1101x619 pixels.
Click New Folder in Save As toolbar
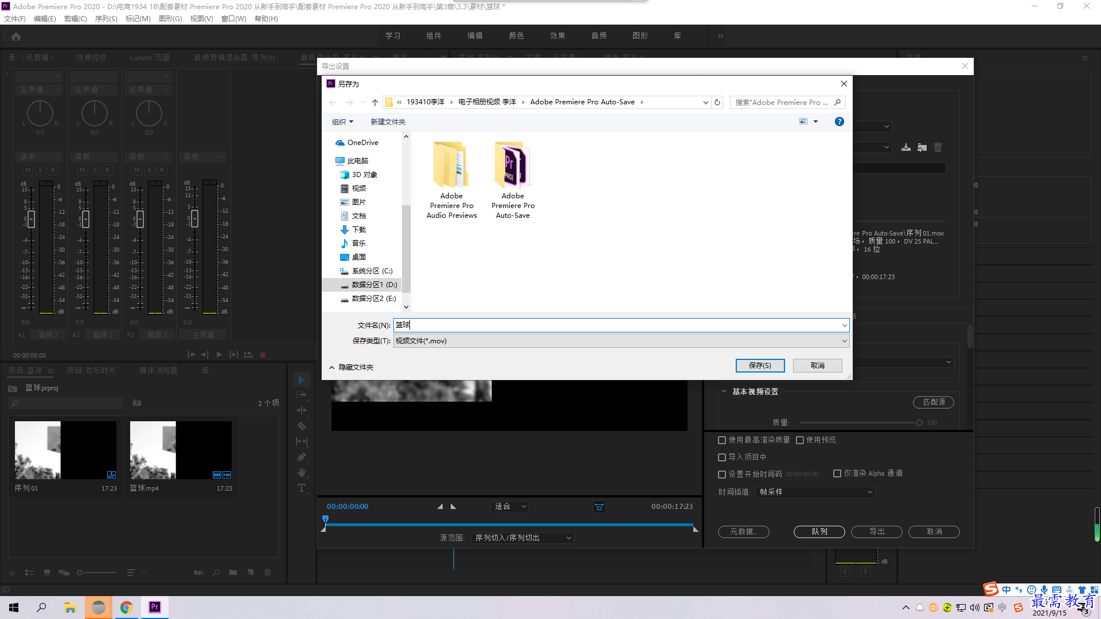(388, 122)
